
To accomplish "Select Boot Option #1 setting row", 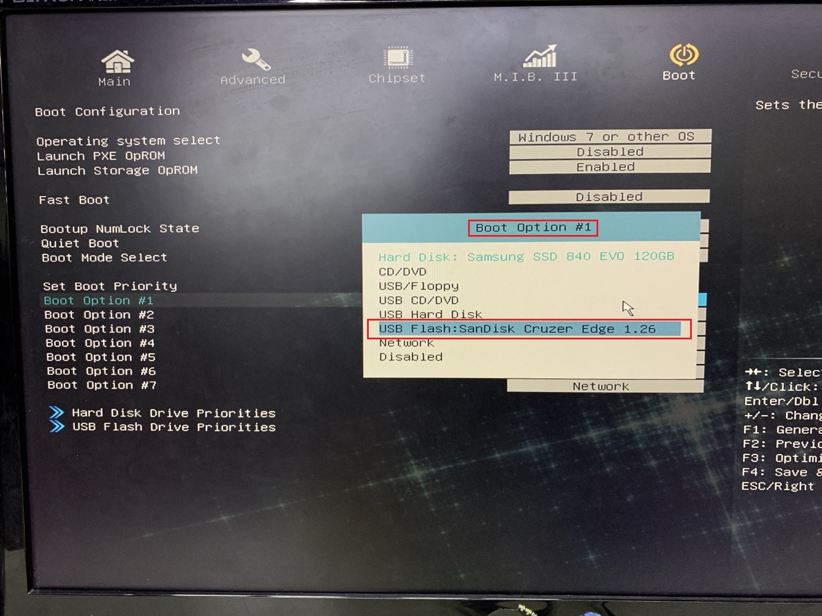I will point(99,301).
